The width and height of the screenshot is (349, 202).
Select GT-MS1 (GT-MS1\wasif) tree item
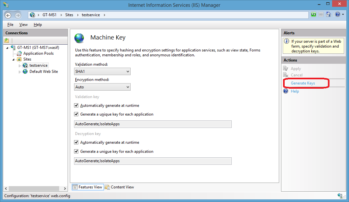click(38, 48)
